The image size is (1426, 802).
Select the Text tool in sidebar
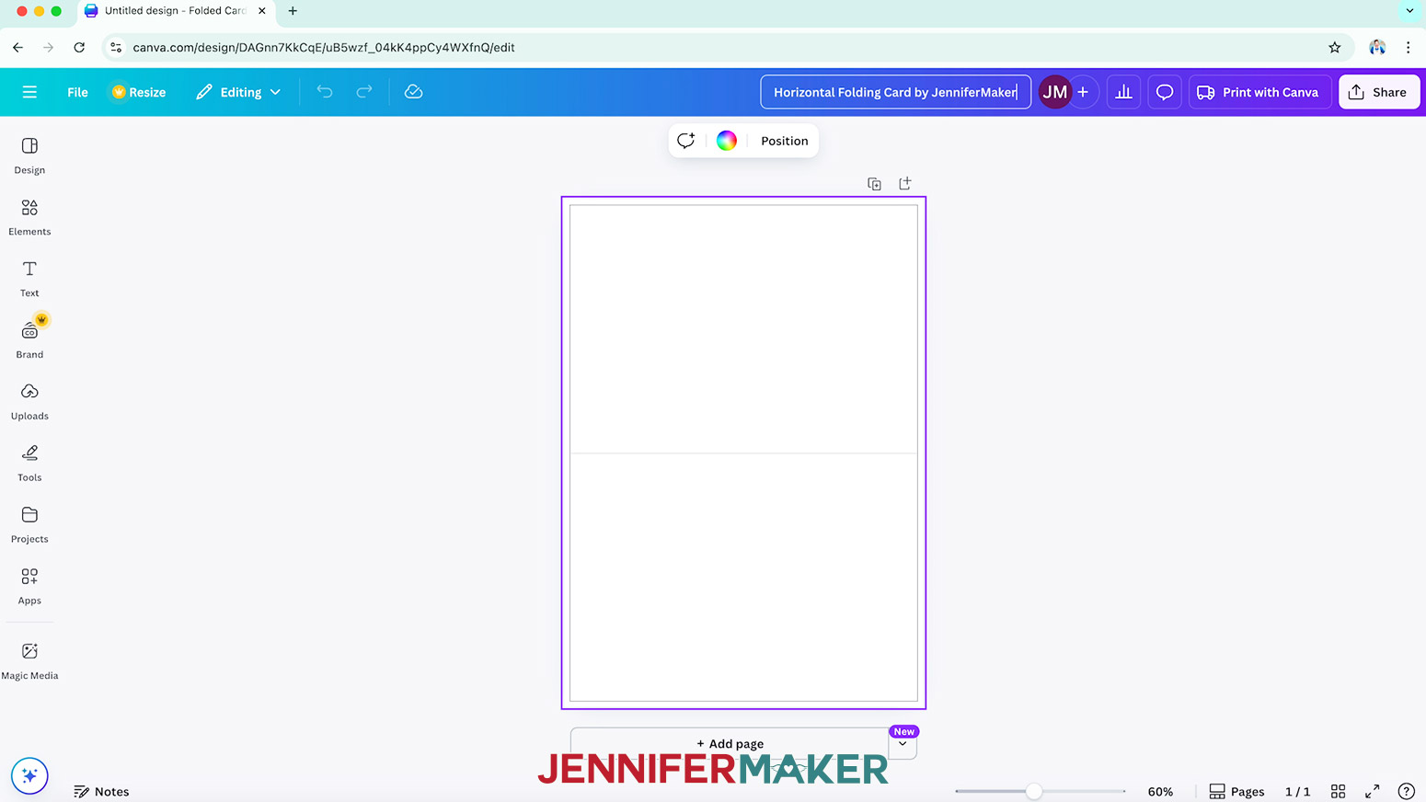pos(29,279)
